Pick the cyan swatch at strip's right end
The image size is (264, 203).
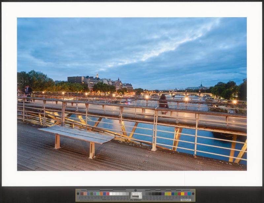[x=189, y=194]
